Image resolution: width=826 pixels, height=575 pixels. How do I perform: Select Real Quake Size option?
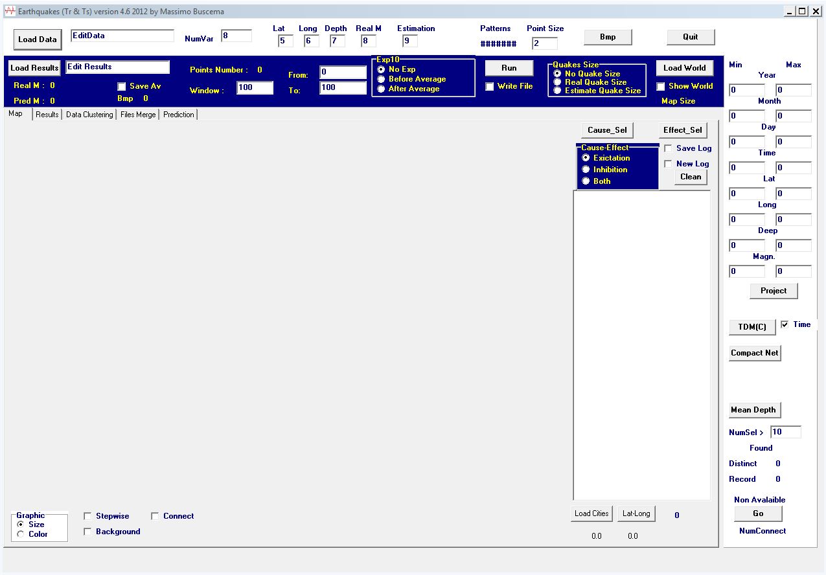tap(558, 82)
